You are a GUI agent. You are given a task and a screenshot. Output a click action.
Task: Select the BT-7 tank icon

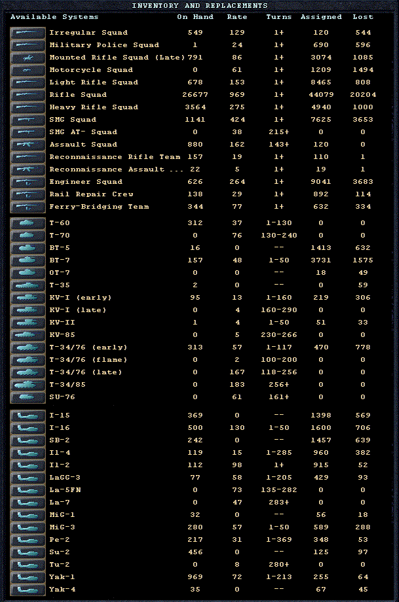point(28,260)
